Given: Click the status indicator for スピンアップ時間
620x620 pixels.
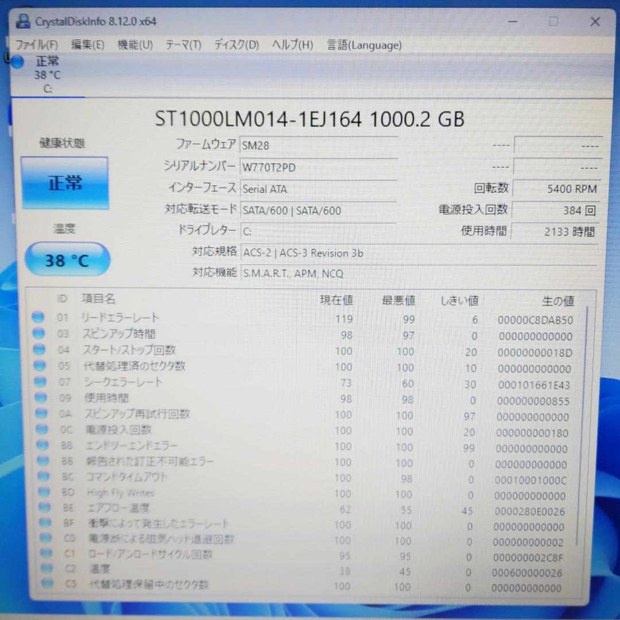Looking at the screenshot, I should pyautogui.click(x=38, y=332).
